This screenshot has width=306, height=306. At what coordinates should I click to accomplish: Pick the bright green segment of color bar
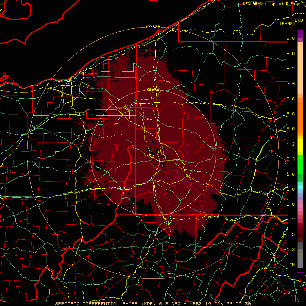pos(300,164)
